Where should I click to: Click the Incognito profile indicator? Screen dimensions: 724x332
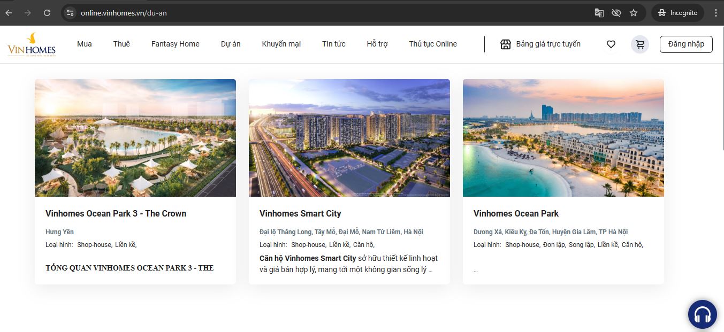[677, 12]
